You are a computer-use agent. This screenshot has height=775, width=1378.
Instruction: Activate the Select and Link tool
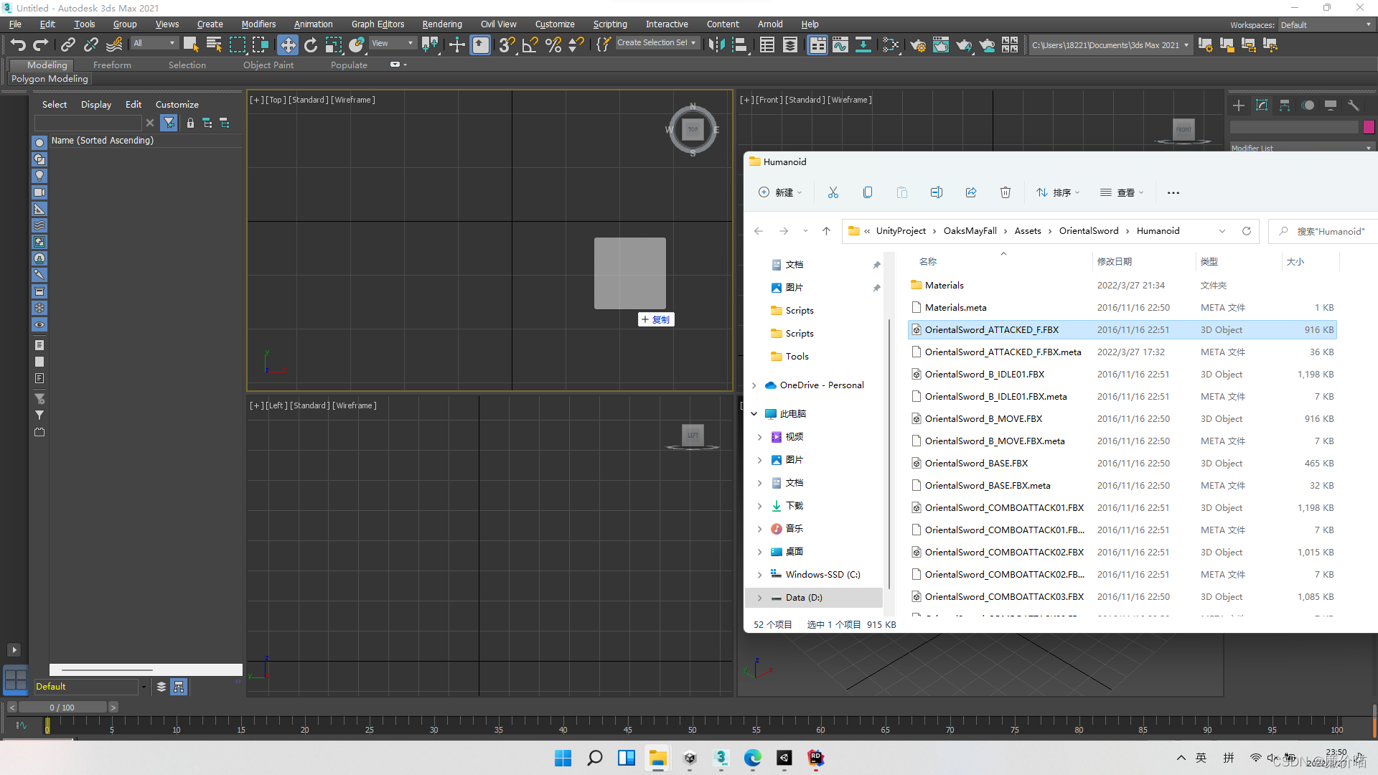pos(67,44)
